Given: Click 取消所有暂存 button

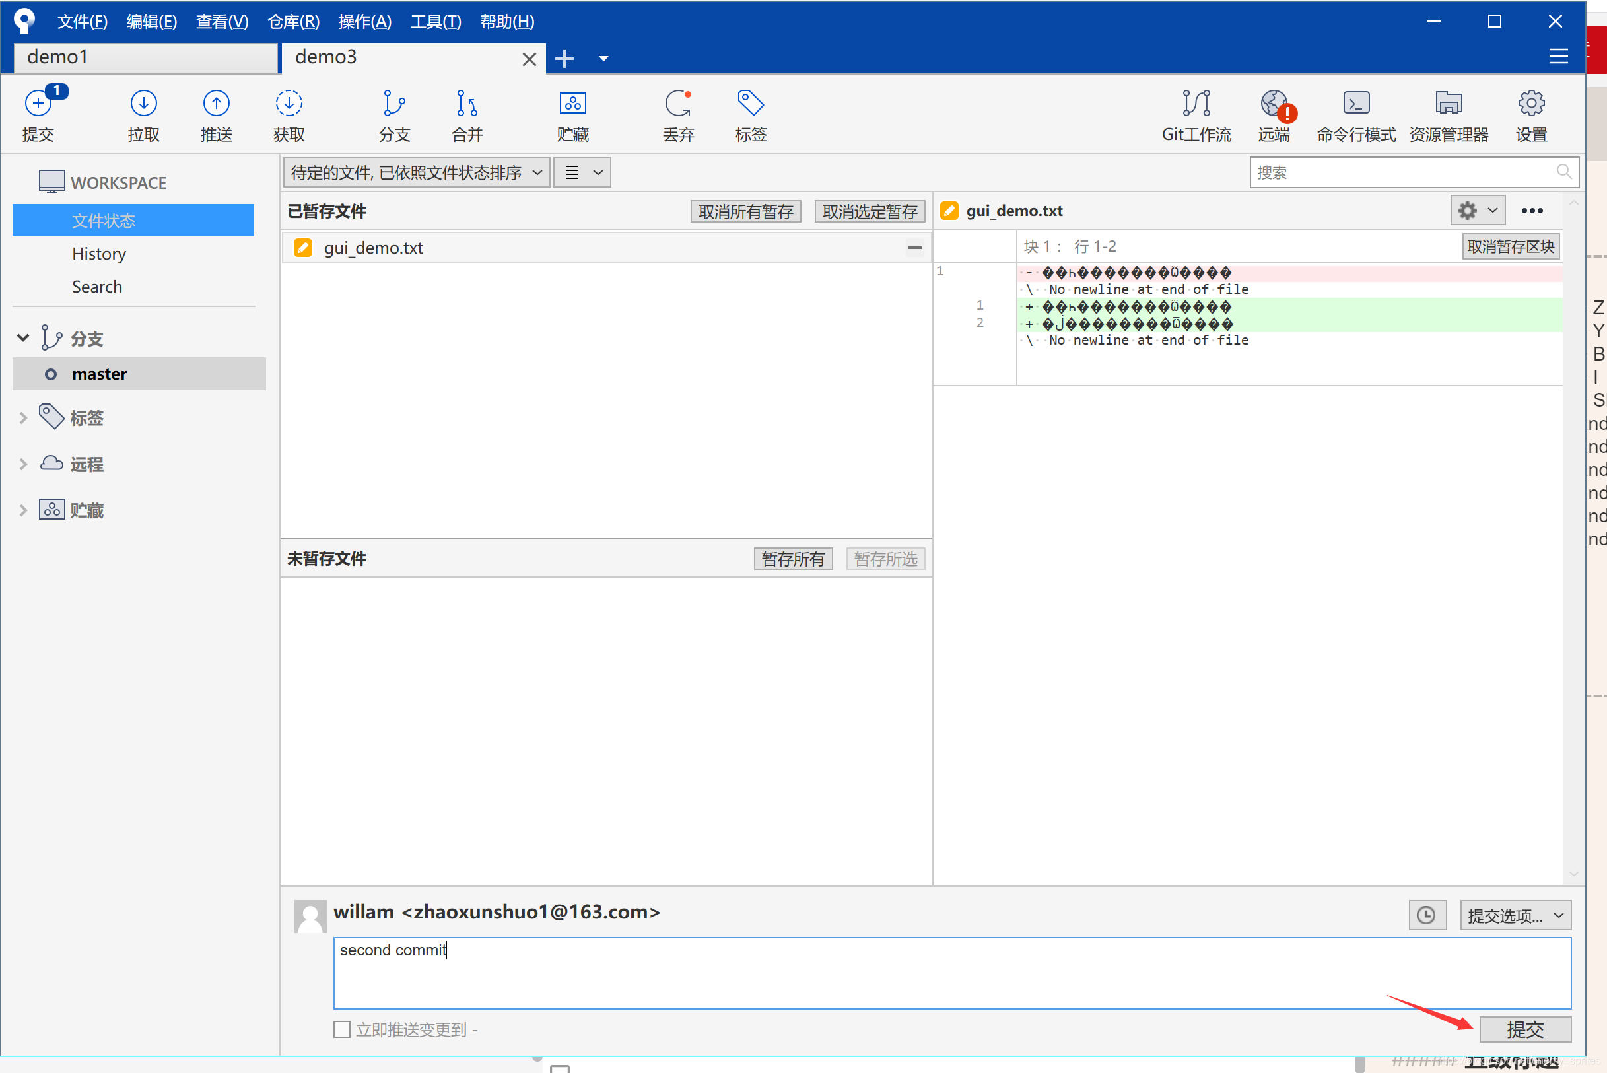Looking at the screenshot, I should coord(745,211).
